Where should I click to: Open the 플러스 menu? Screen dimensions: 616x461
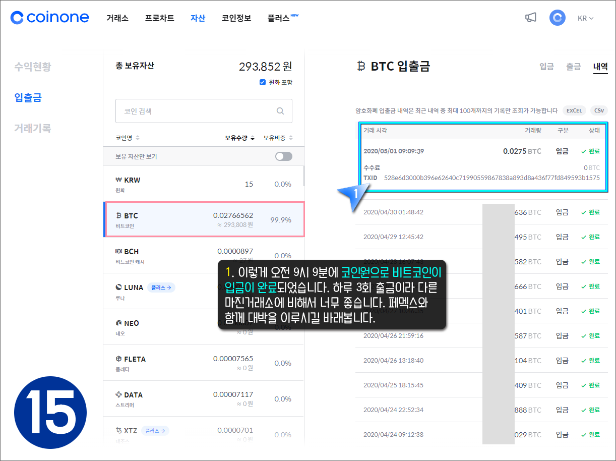pyautogui.click(x=282, y=18)
